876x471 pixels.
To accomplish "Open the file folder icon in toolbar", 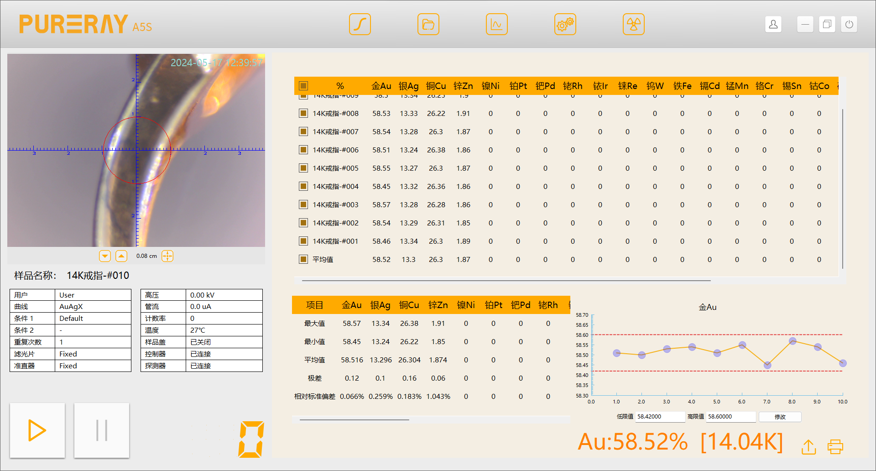I will [x=428, y=24].
